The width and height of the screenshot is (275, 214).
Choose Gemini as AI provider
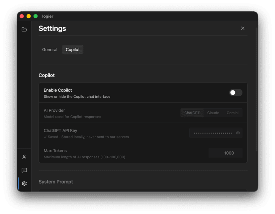coord(232,113)
